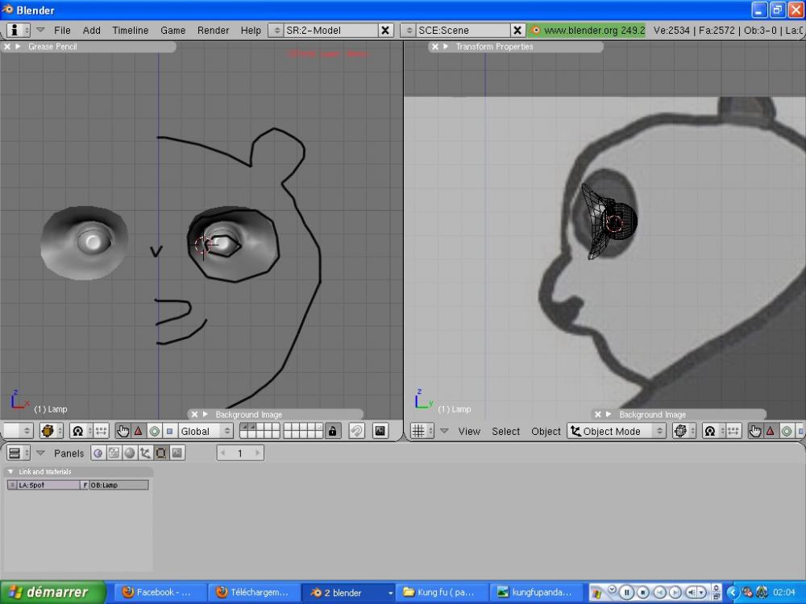Toggle right viewport 3D manipulator hand
Screen dimensions: 806x604
coord(754,431)
